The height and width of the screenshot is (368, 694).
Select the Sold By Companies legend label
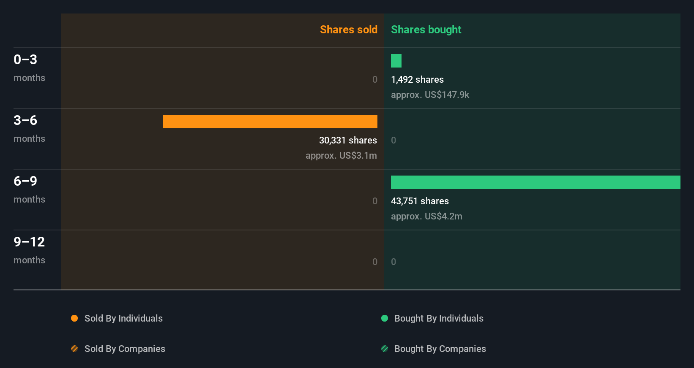point(125,349)
